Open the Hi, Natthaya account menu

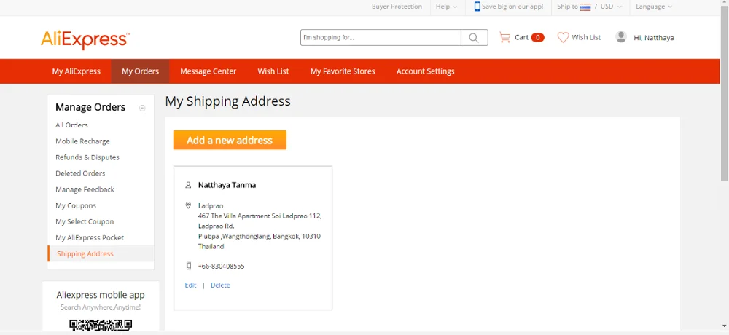point(654,38)
